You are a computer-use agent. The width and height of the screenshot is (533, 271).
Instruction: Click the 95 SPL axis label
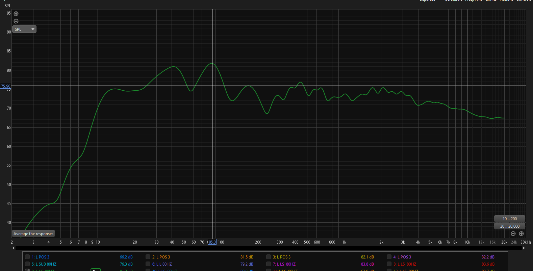(x=9, y=13)
